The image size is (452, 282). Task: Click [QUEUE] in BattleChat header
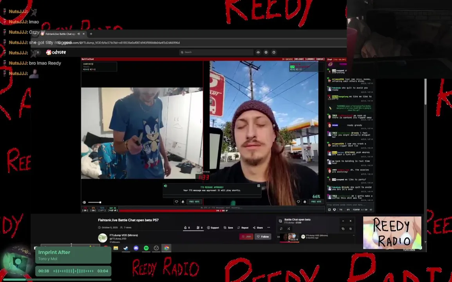coord(320,59)
